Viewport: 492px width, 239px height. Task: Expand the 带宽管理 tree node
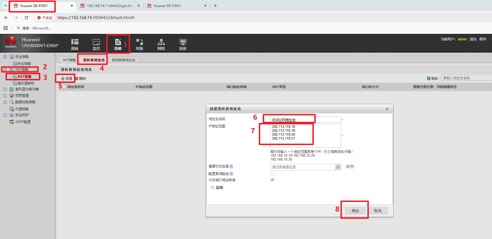point(5,96)
